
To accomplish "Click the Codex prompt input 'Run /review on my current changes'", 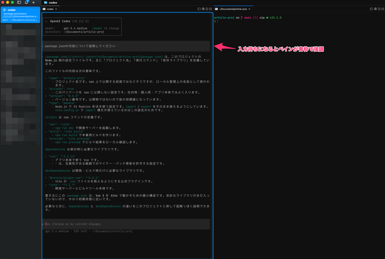I will click(126, 224).
